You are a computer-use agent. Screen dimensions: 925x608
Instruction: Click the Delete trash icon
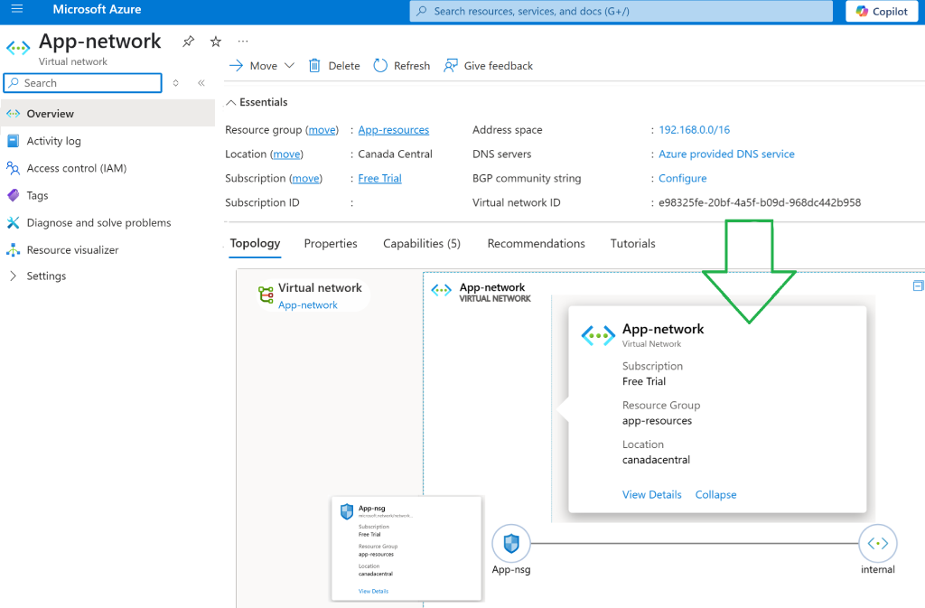point(314,65)
